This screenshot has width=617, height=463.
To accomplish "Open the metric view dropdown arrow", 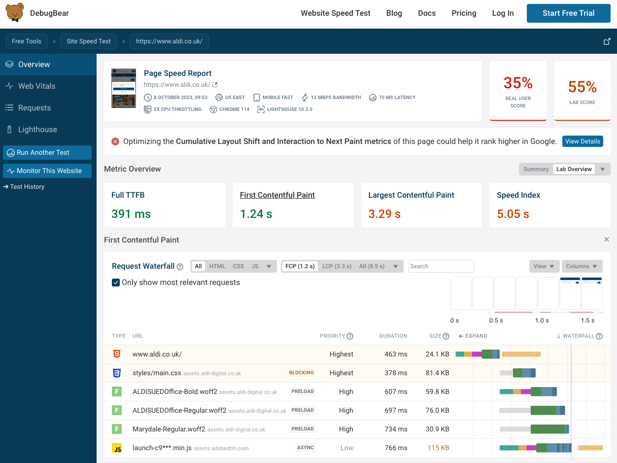I will coord(602,169).
